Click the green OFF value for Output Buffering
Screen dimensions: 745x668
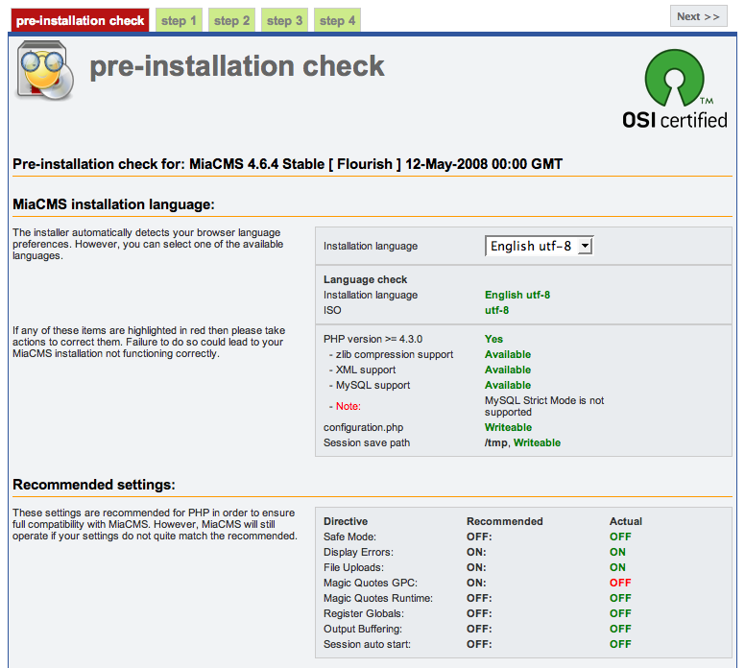620,629
